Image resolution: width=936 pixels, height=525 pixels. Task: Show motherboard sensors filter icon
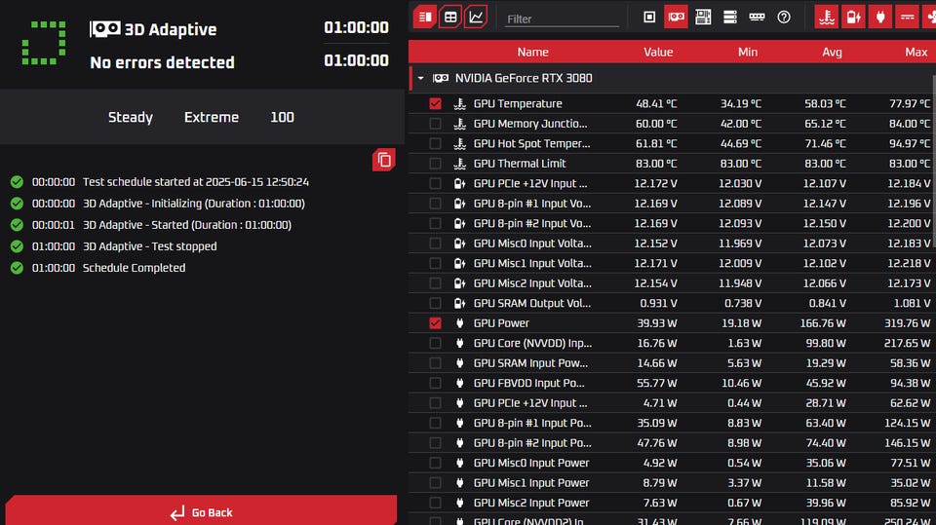(703, 17)
